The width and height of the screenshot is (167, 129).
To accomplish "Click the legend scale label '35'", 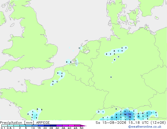I will 63,128.
